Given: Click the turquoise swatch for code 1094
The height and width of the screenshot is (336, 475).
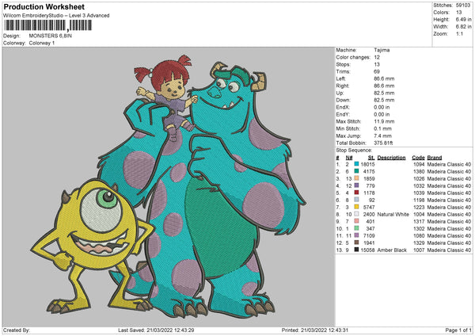Looking at the screenshot, I should pos(356,164).
